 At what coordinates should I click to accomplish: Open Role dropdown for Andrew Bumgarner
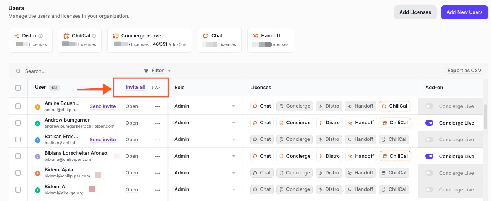tap(205, 123)
